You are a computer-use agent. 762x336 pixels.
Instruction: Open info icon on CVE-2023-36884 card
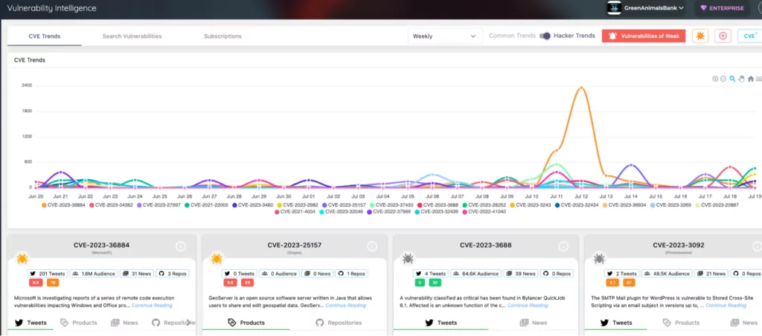pos(181,247)
